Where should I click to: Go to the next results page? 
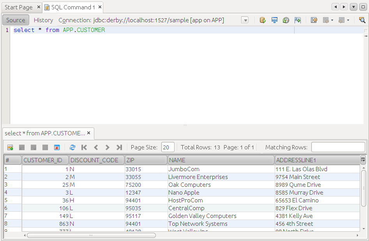click(108, 147)
